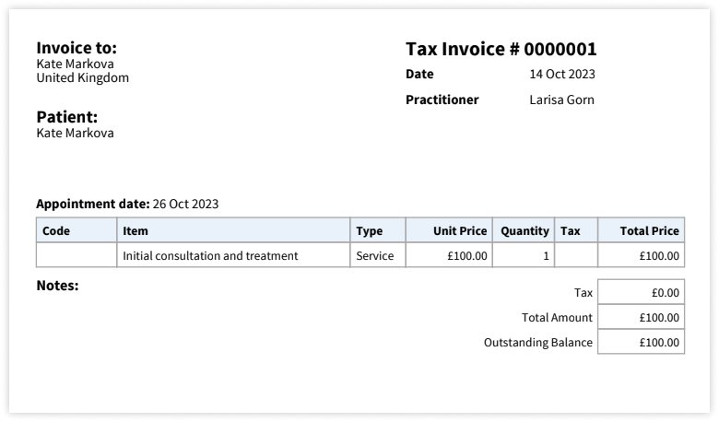Viewport: 719px width, 422px height.
Task: Click the Unit Price column header
Action: [x=459, y=231]
